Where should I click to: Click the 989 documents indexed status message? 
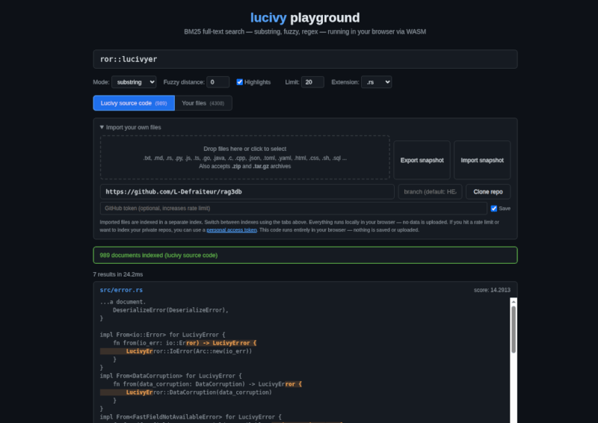(x=305, y=255)
